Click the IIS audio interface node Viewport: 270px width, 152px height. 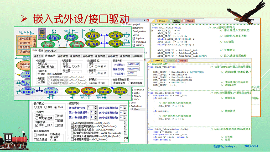click(x=72, y=91)
